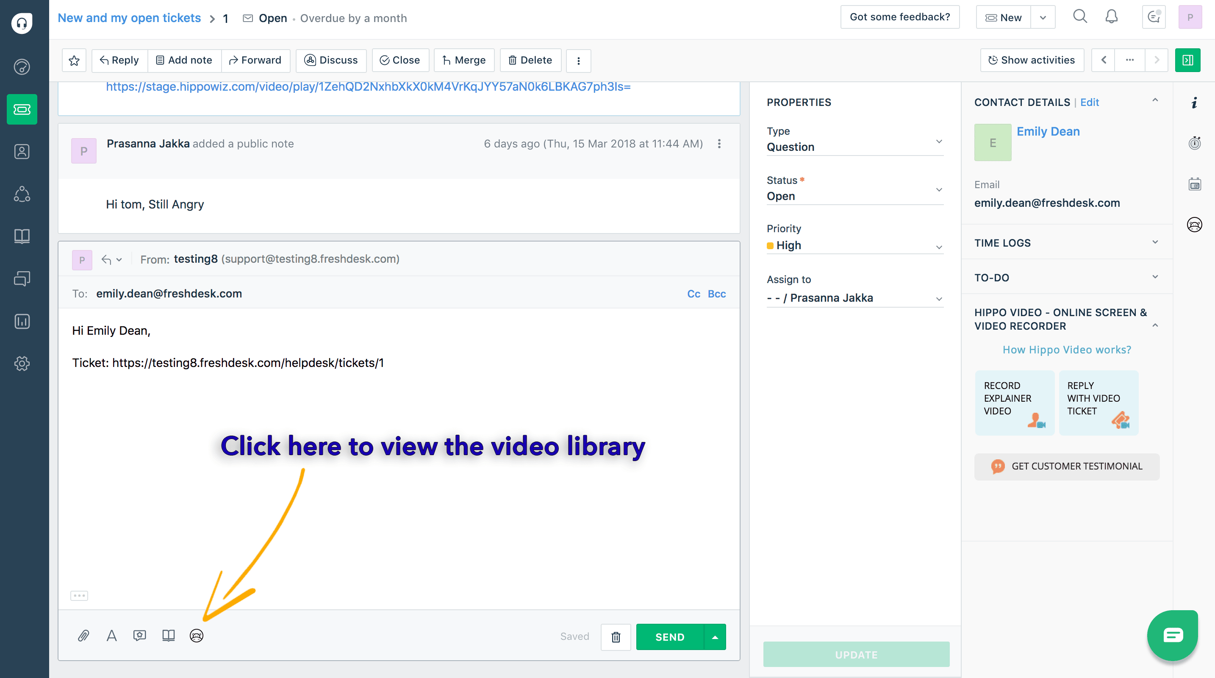Discard draft with trash icon
Viewport: 1215px width, 678px height.
pyautogui.click(x=616, y=637)
